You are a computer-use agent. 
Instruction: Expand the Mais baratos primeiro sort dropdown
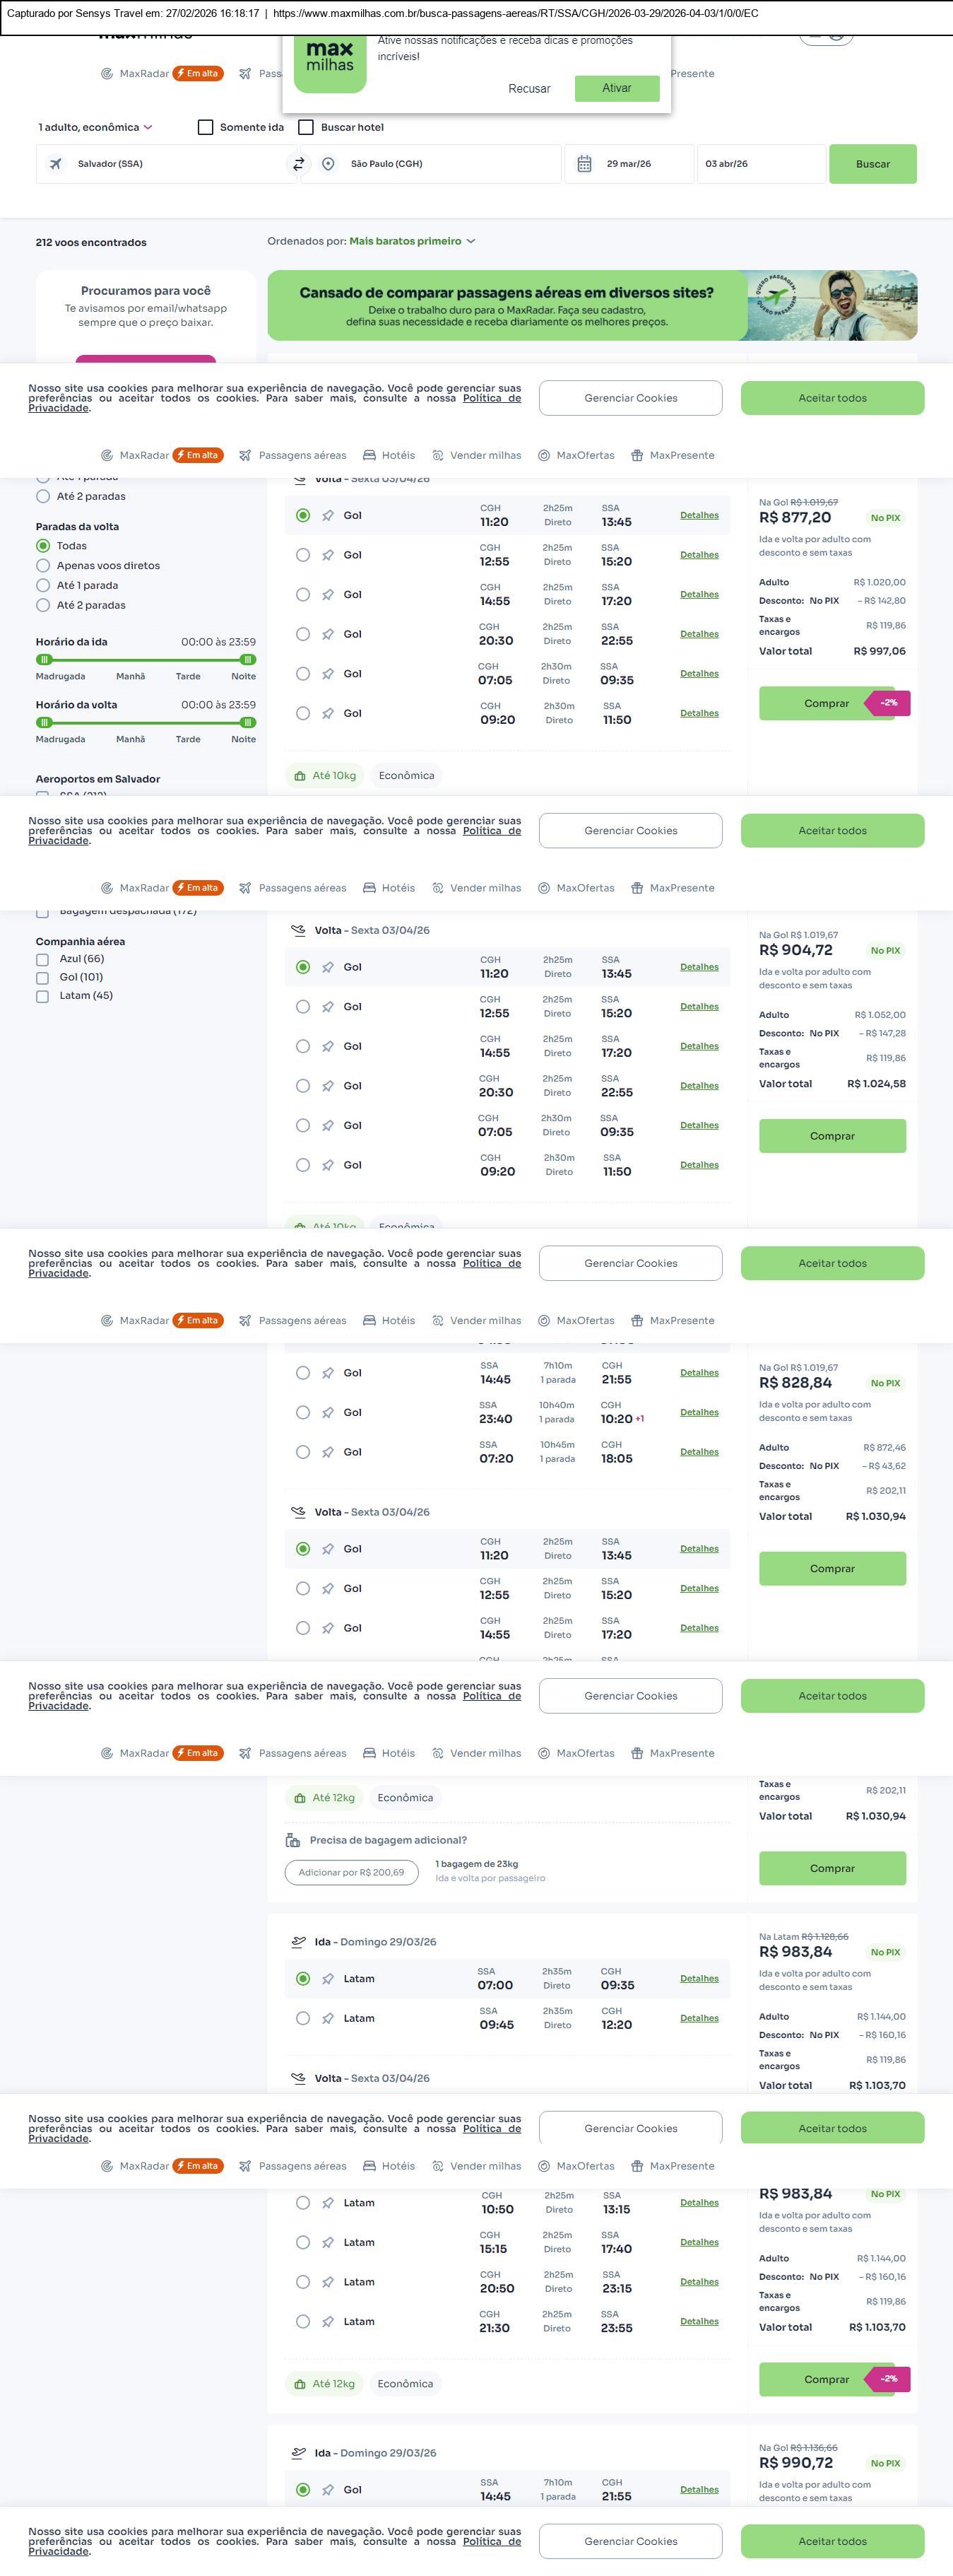pos(412,241)
